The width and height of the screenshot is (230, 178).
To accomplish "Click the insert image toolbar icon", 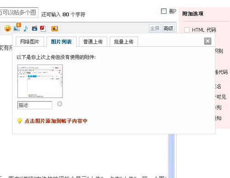I will [x=17, y=28].
